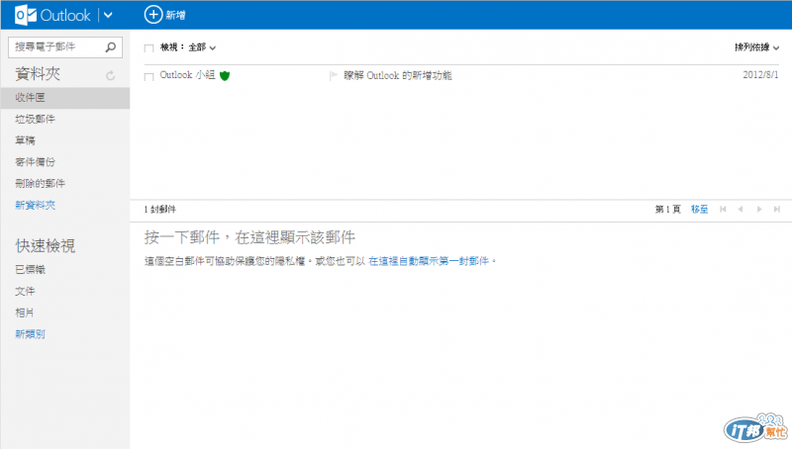This screenshot has height=449, width=792.
Task: Open the 收件匣 folder
Action: click(x=65, y=97)
